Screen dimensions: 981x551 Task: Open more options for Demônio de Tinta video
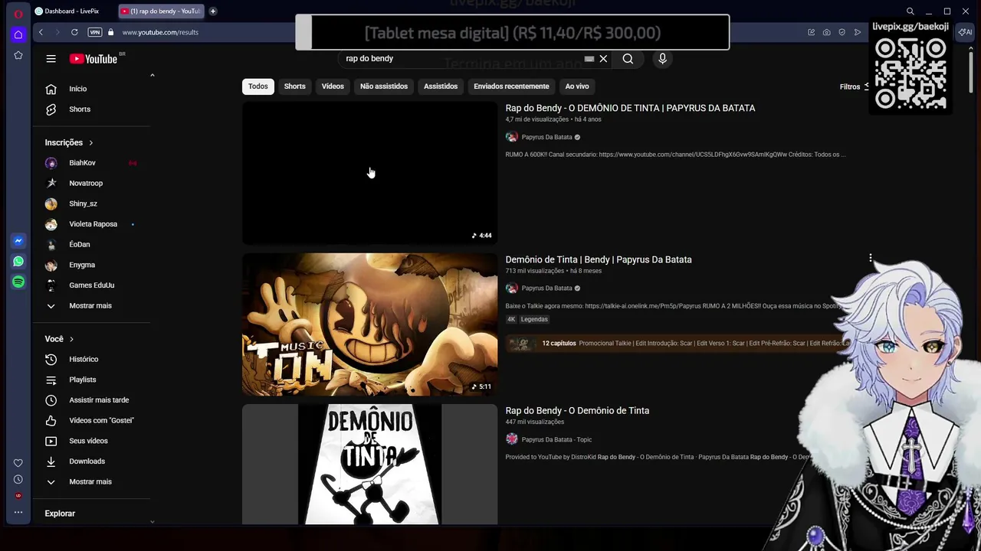coord(871,259)
